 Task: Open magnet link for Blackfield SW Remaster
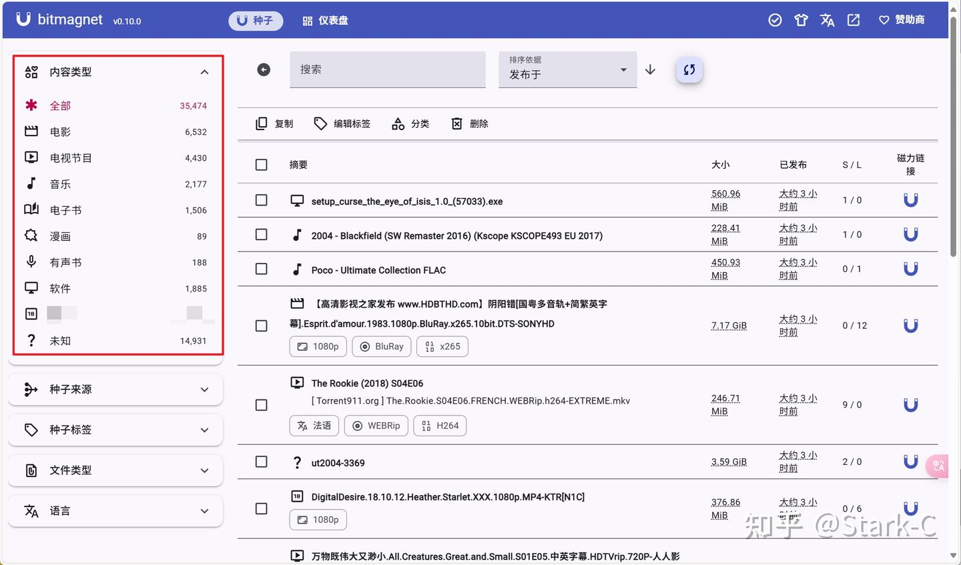910,234
